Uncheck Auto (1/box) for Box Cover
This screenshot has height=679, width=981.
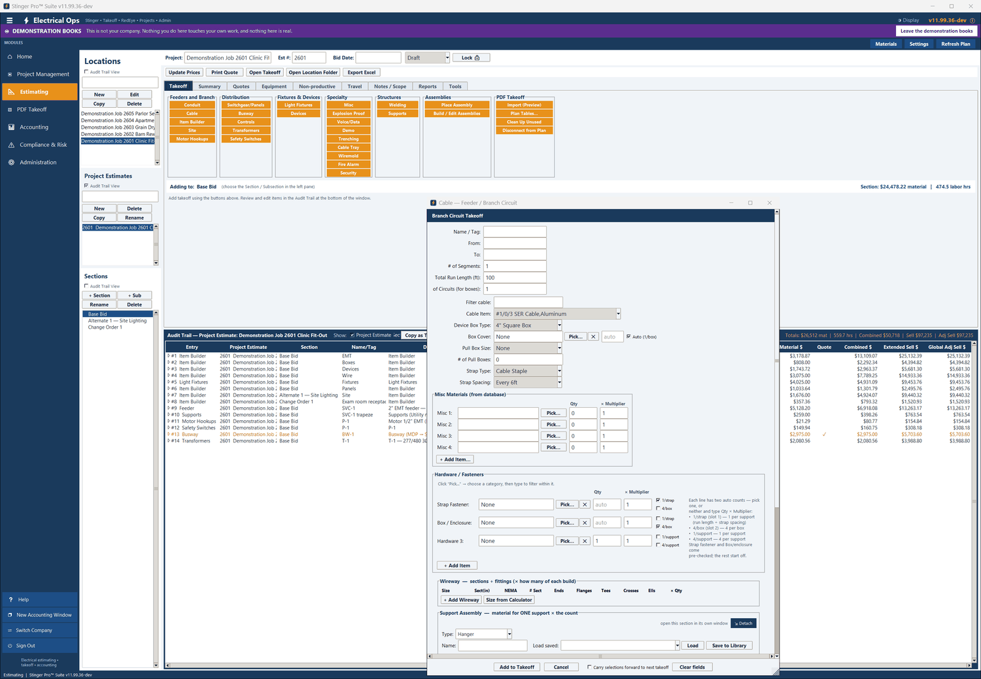click(x=628, y=337)
